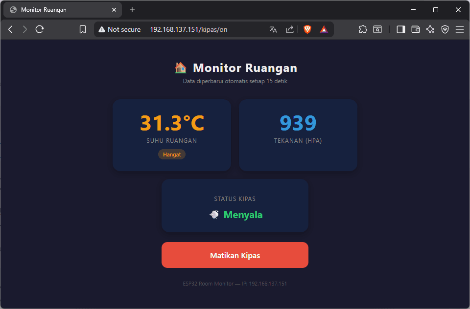Click the TEKANAN (HPA) label
470x309 pixels.
tap(298, 141)
